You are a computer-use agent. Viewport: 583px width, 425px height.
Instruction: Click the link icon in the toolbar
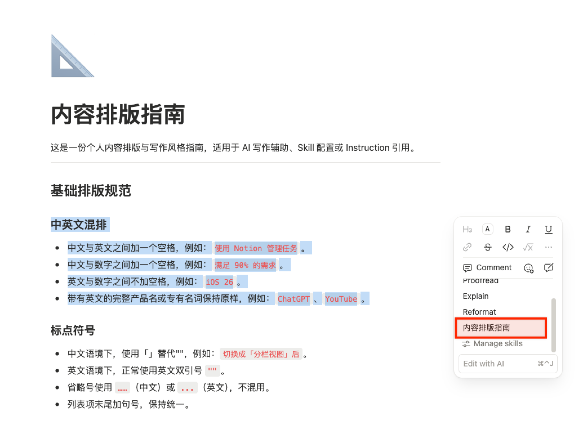click(467, 247)
